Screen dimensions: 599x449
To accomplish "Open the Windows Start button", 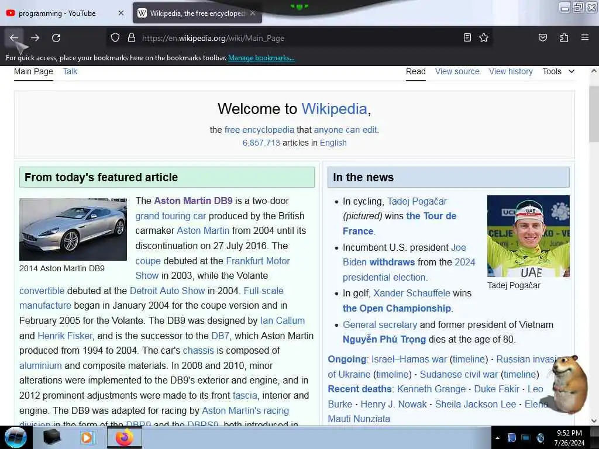I will [16, 437].
